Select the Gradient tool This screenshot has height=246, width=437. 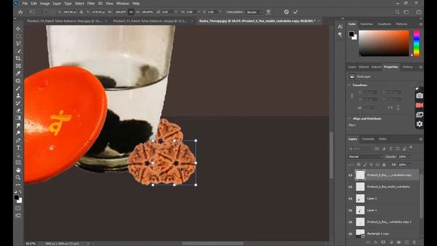18,118
